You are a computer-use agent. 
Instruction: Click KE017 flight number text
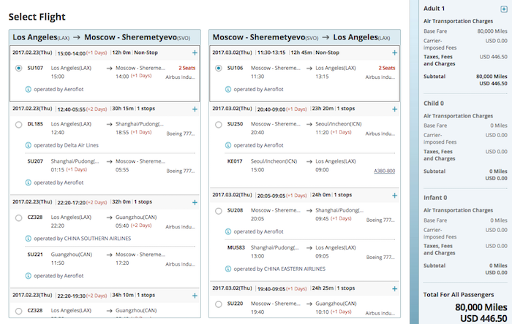pos(235,161)
